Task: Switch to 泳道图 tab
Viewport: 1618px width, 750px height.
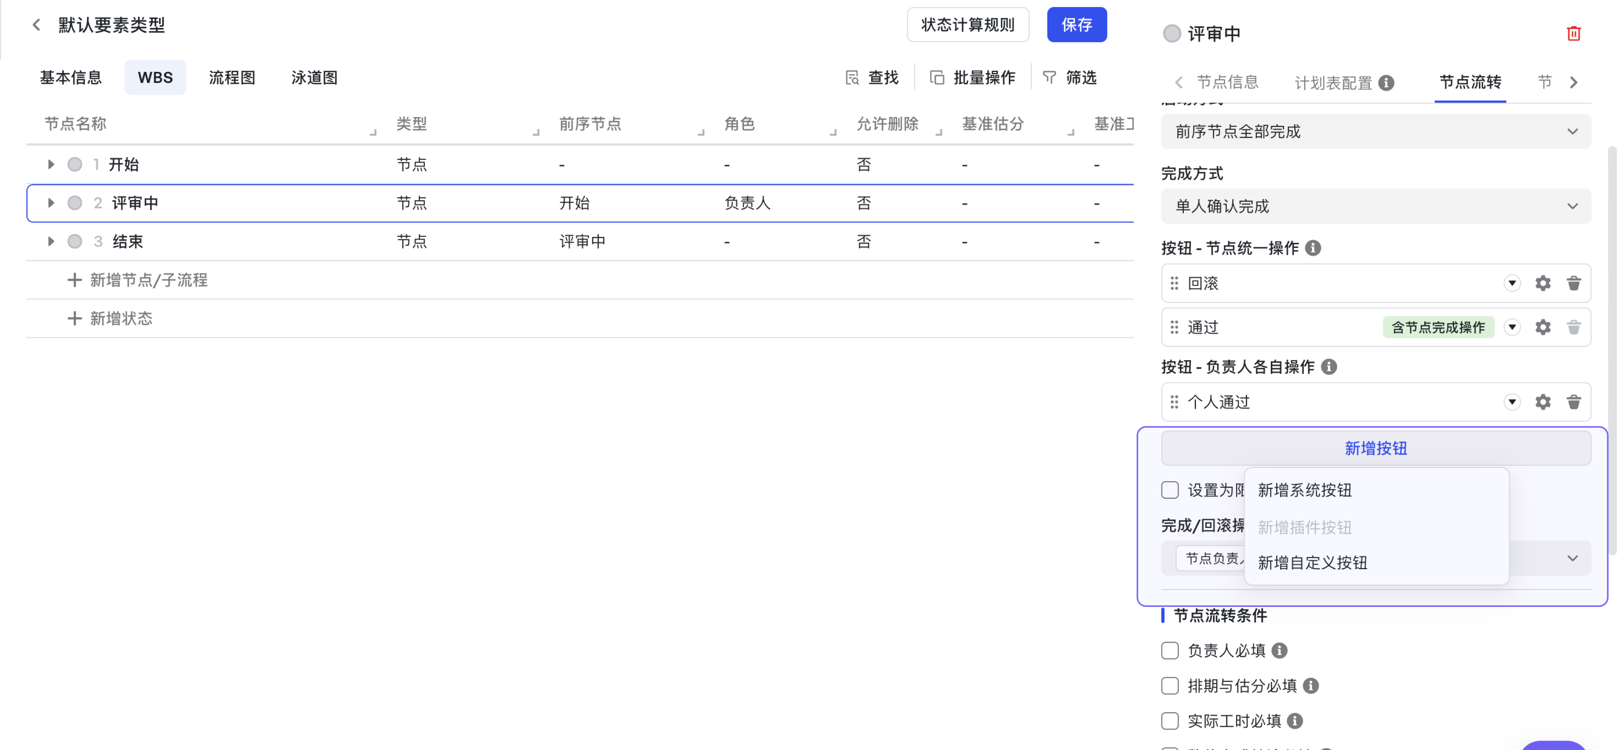Action: tap(315, 78)
